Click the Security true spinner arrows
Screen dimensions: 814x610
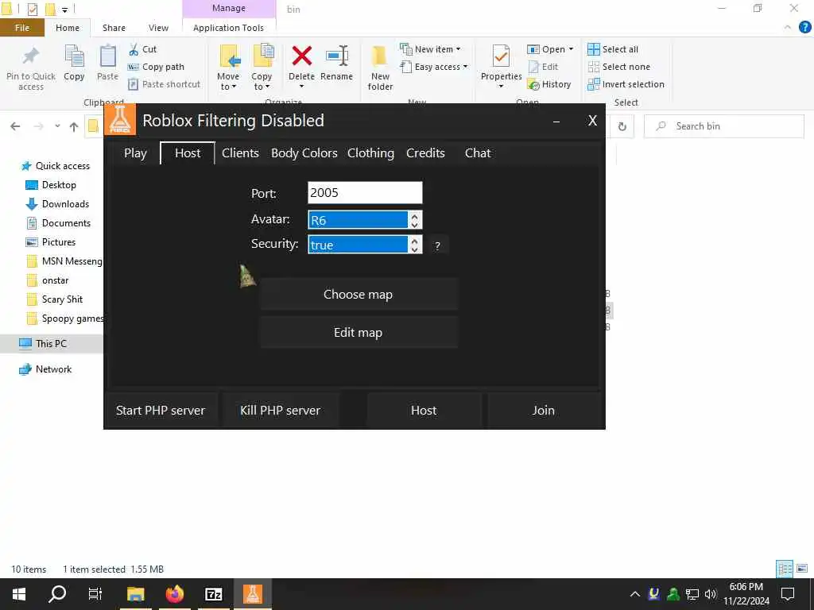point(414,245)
